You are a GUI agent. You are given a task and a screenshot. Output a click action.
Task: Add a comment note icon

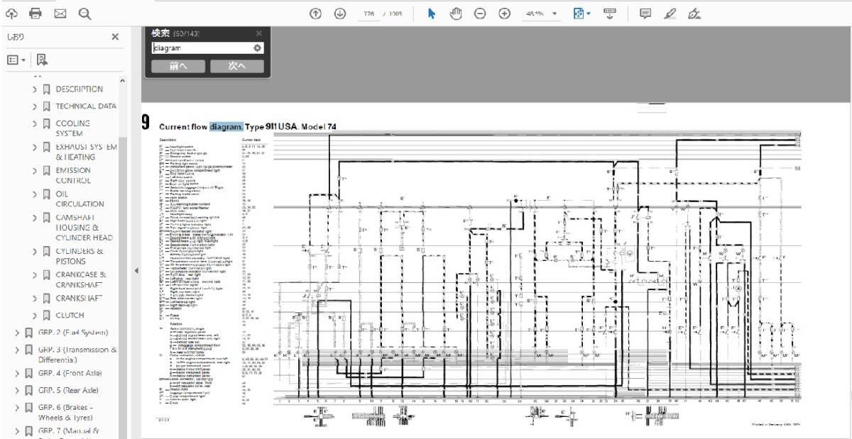[645, 13]
